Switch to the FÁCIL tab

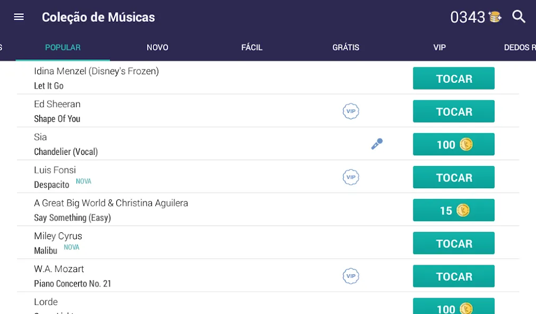tap(252, 48)
